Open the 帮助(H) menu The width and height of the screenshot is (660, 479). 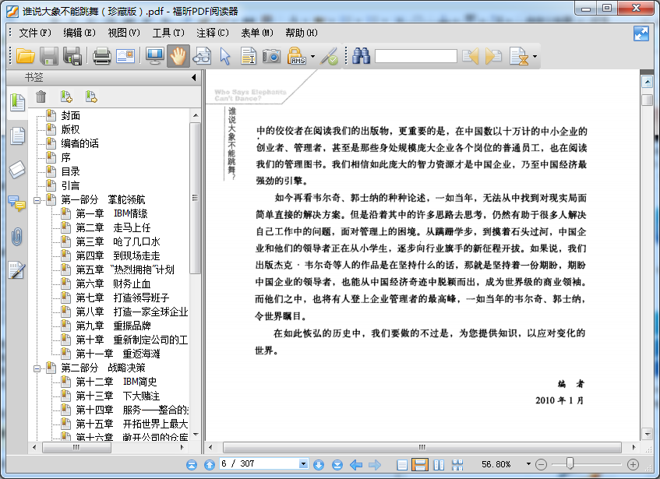(x=302, y=33)
